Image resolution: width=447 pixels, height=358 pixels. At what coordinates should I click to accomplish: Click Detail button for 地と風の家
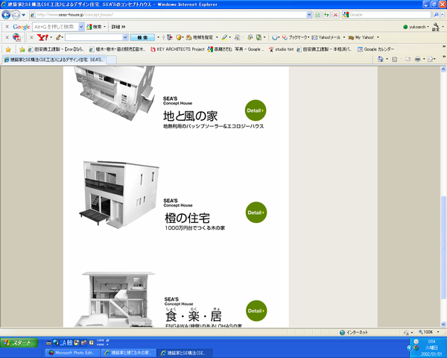point(256,110)
